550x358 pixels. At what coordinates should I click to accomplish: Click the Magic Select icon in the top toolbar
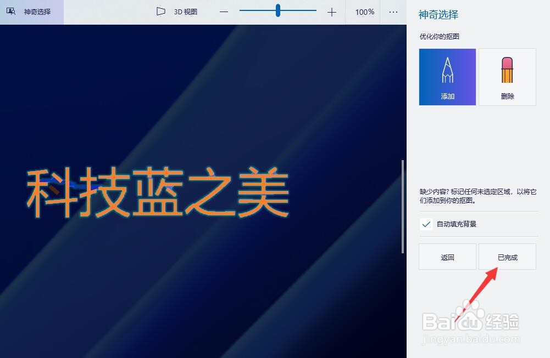[10, 11]
